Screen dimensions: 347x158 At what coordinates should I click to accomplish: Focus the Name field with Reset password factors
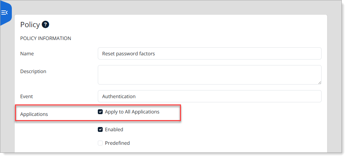(210, 53)
